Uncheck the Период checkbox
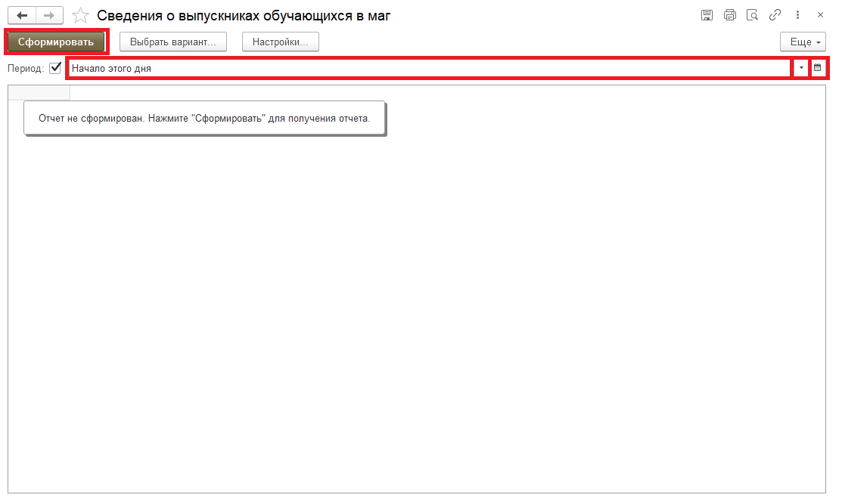 point(55,68)
